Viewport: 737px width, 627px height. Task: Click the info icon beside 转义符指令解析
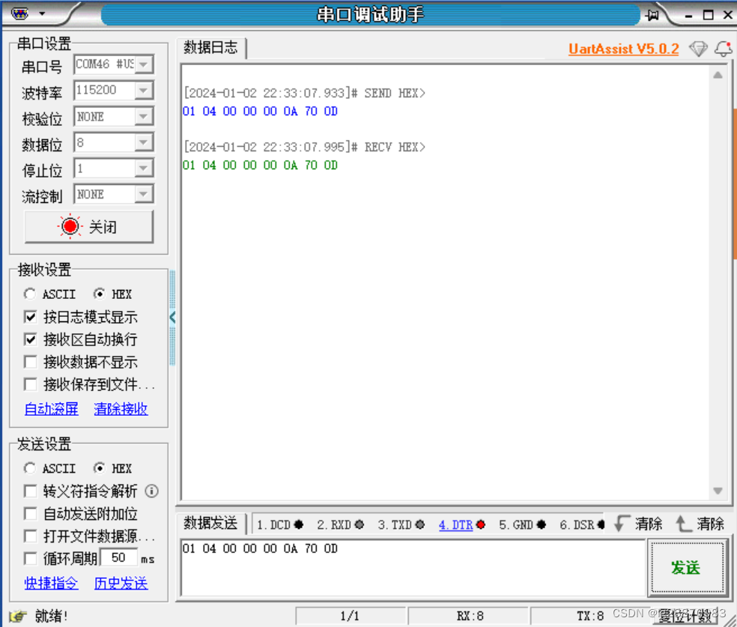[151, 491]
